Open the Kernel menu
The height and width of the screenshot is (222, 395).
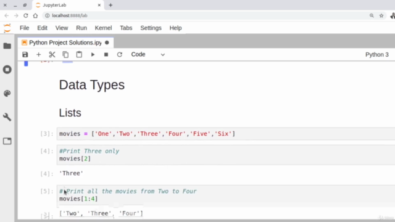(x=103, y=28)
